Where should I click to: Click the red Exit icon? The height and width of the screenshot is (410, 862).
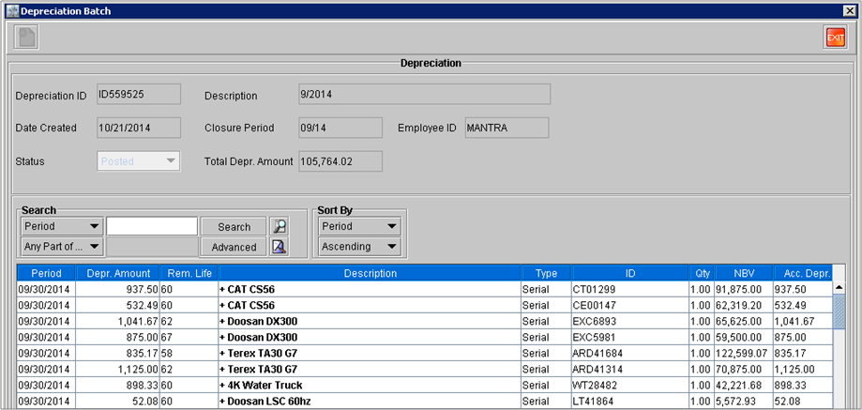[834, 38]
